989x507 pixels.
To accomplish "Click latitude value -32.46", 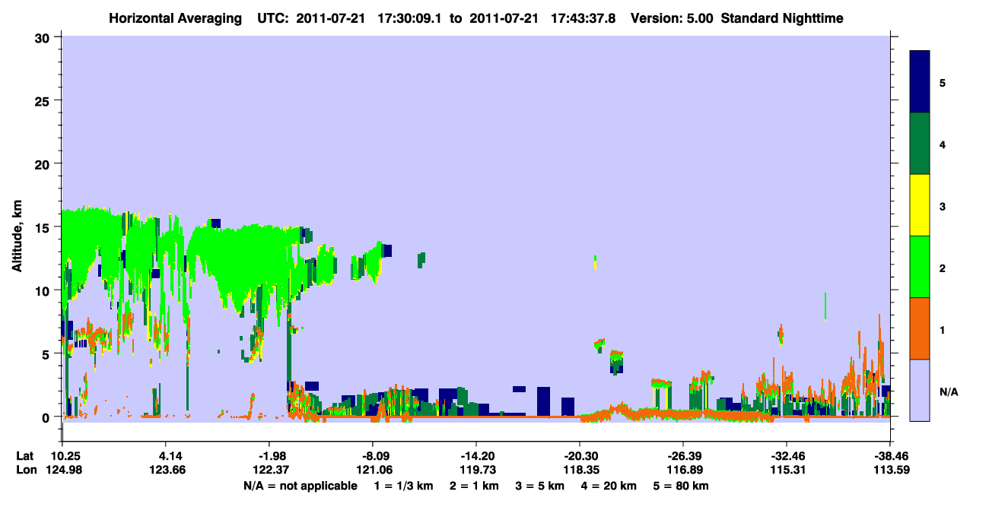I will [x=787, y=456].
